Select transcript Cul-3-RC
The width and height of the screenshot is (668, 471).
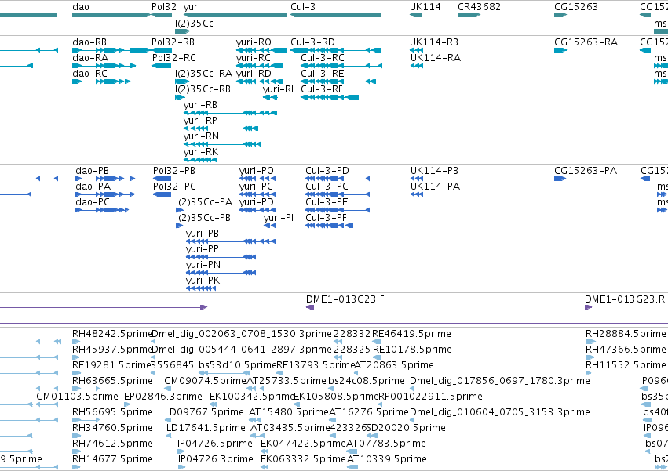pos(322,58)
